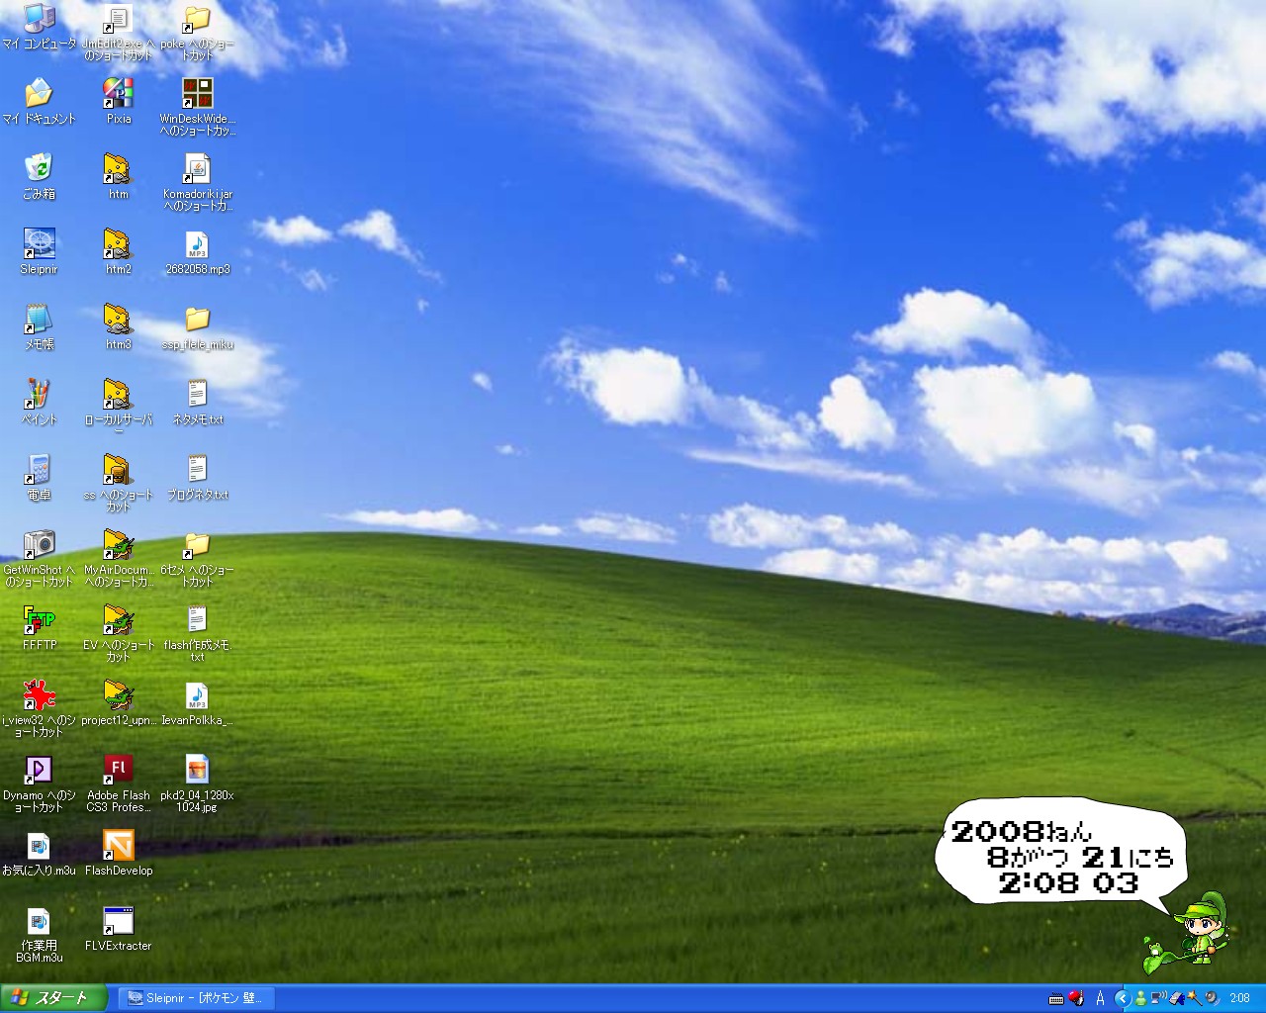Image resolution: width=1266 pixels, height=1013 pixels.
Task: Launch the FlashDevelop desktop icon
Action: tap(118, 847)
